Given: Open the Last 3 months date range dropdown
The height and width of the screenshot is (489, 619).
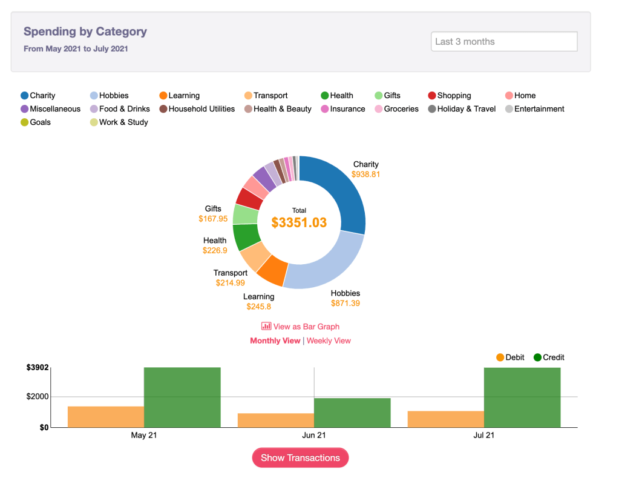Looking at the screenshot, I should 504,42.
